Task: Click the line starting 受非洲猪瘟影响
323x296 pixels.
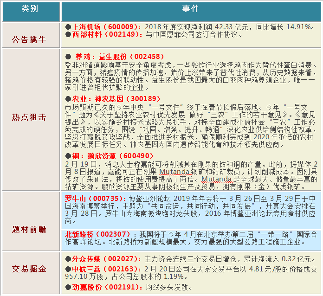Action: (191, 65)
